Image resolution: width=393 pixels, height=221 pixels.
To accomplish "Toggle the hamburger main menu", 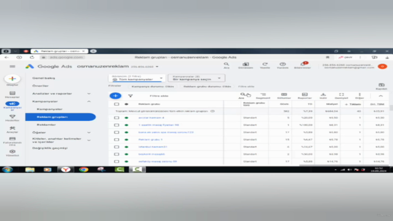I will 12,66.
